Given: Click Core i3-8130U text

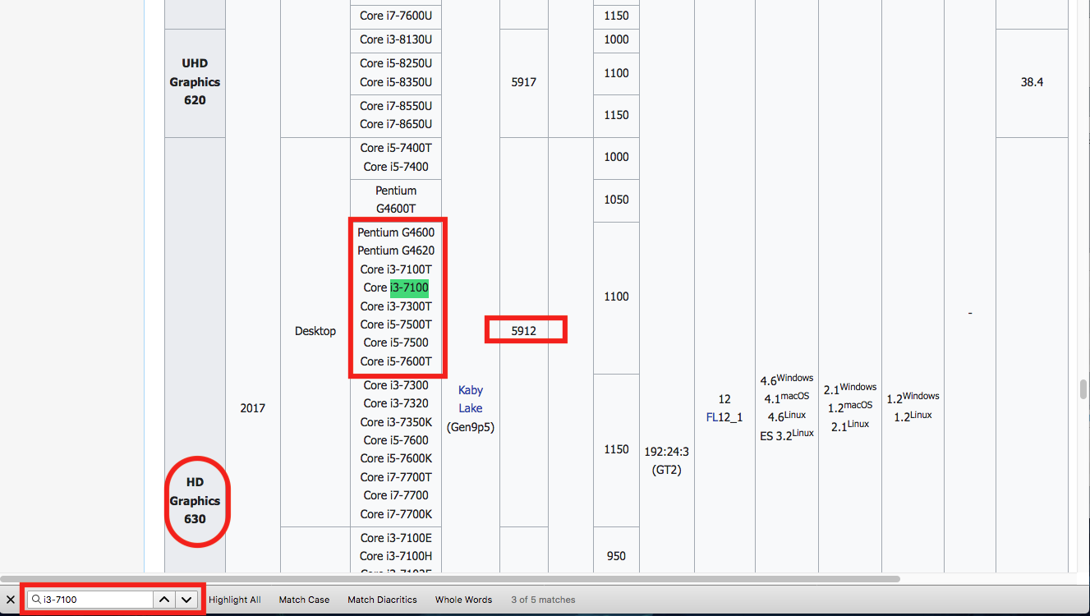Looking at the screenshot, I should 396,39.
